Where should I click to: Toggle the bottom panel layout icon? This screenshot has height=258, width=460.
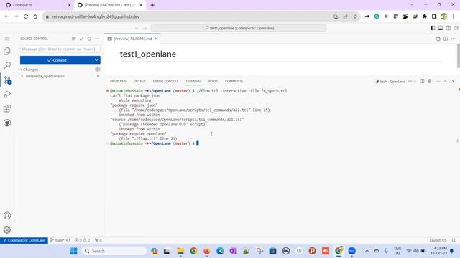pos(441,28)
